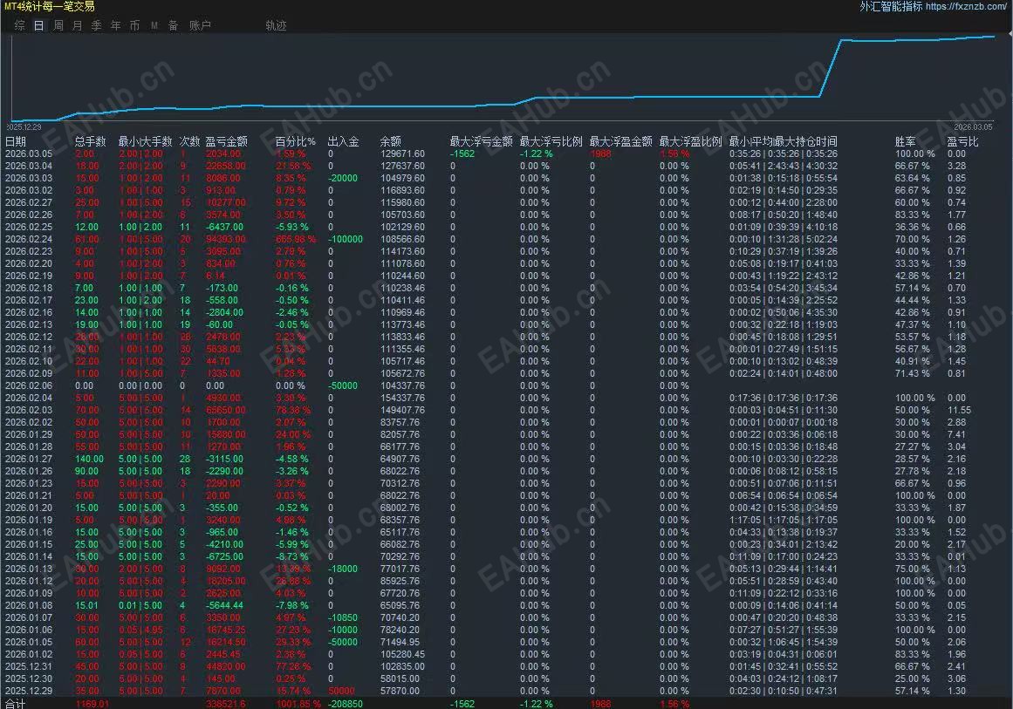
Task: Click the 最小|大手数 column header
Action: (146, 140)
